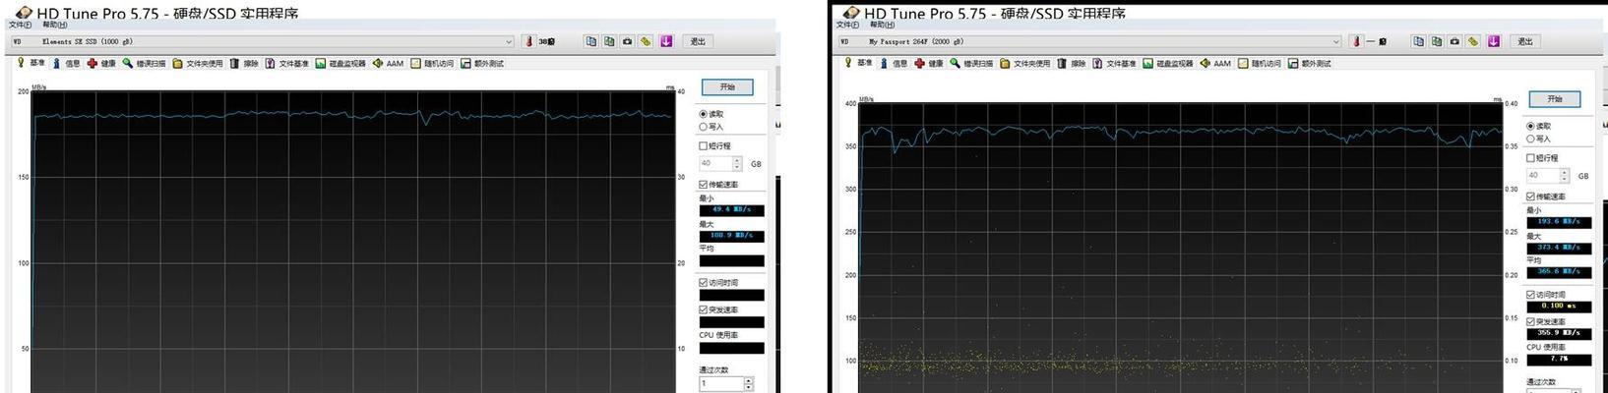Viewport: 1608px width, 393px height.
Task: Open 基准 benchmark tab in Elements SE window
Action: [x=31, y=63]
